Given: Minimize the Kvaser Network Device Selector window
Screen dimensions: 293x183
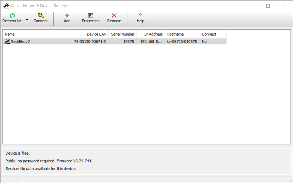Looking at the screenshot, I should pos(252,6).
